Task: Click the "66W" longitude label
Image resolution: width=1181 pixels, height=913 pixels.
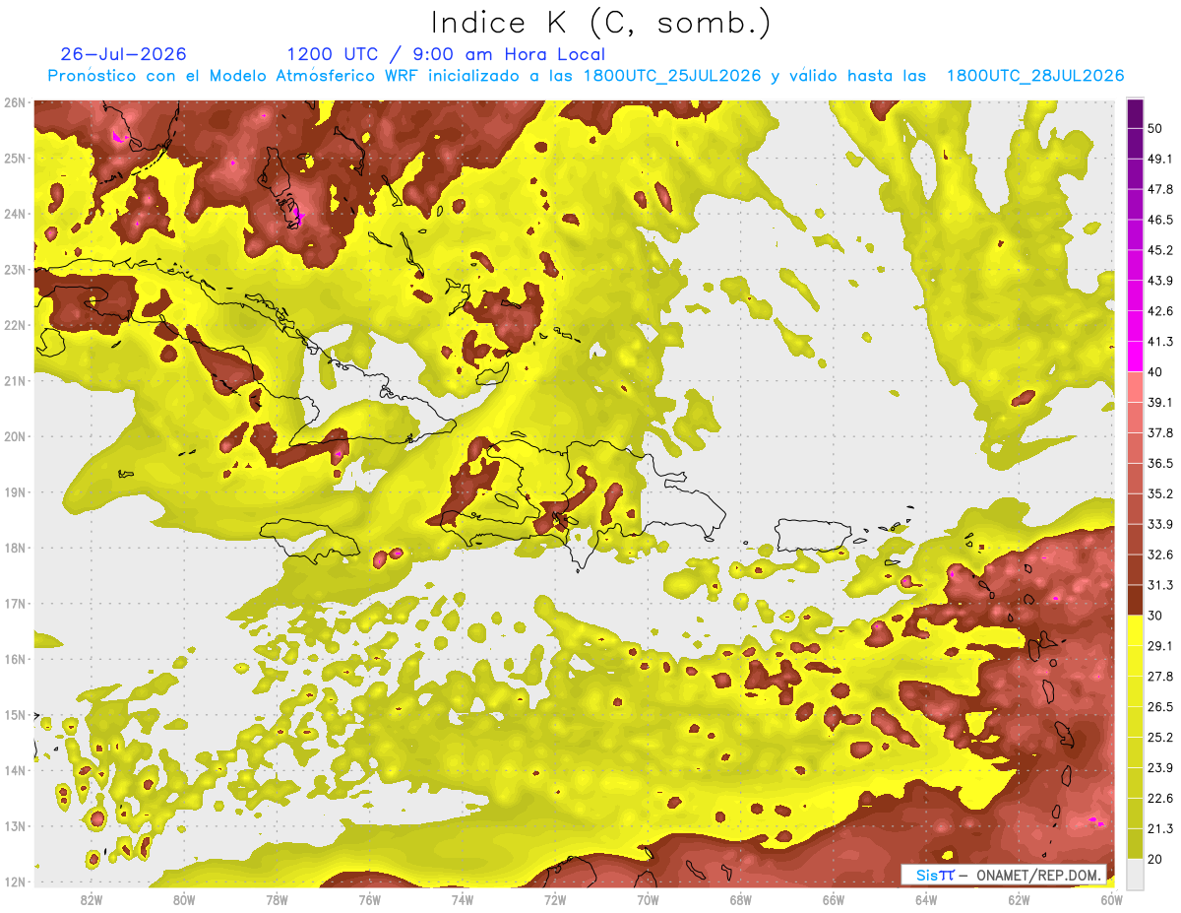Action: pyautogui.click(x=833, y=899)
